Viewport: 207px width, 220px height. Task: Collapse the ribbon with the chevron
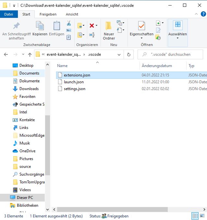pos(196,14)
